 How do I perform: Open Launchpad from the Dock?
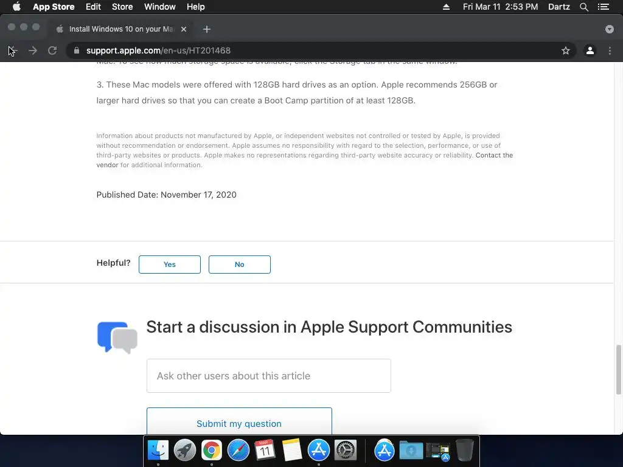click(x=185, y=451)
